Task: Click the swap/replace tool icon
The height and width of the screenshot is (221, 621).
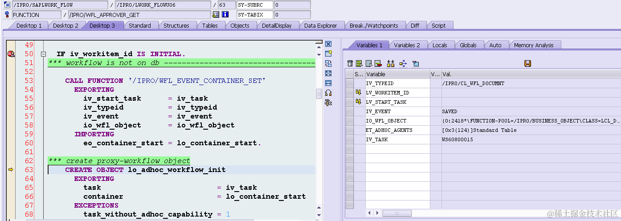Action: [328, 64]
